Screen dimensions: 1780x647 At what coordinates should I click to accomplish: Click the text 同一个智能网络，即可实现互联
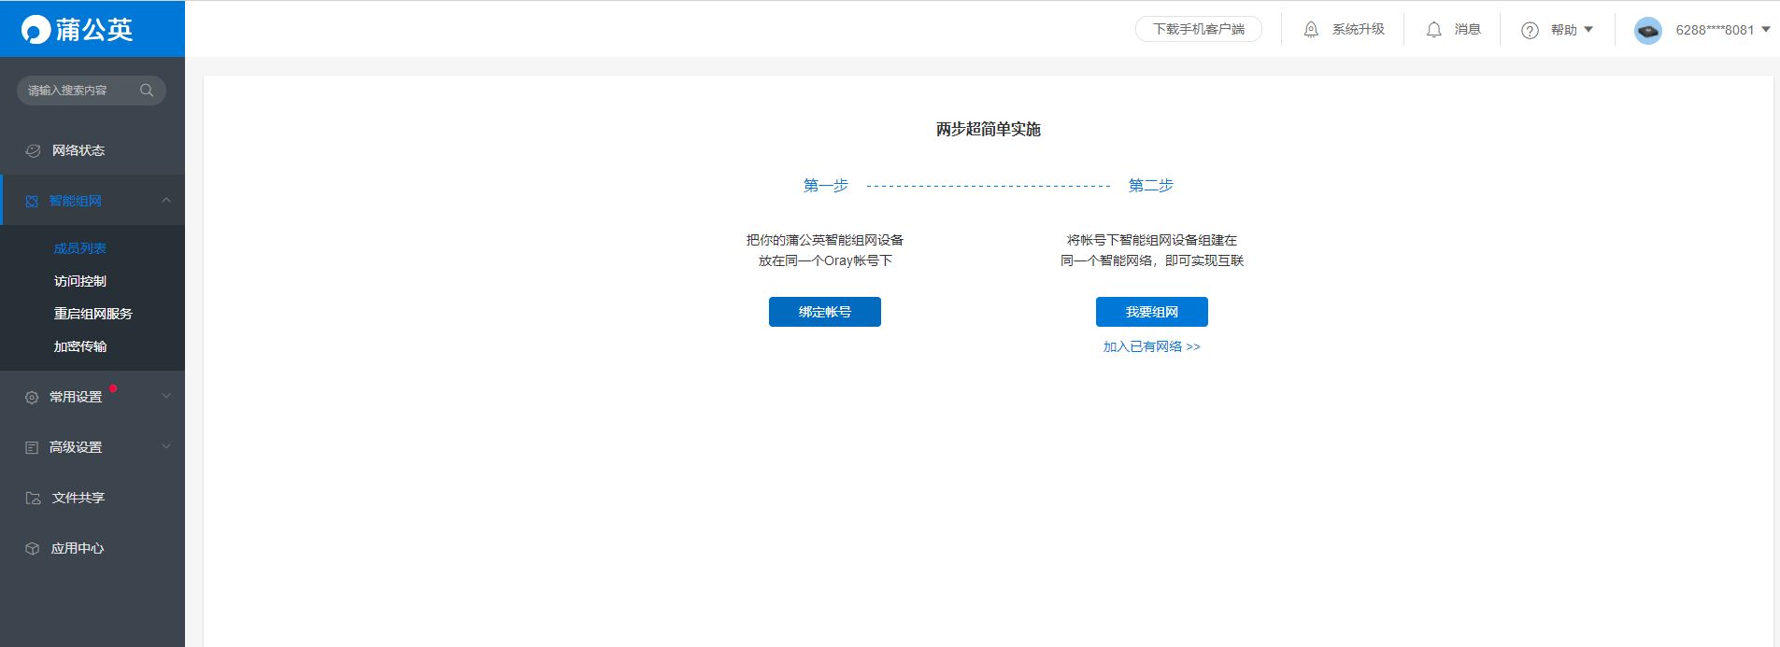point(1152,260)
